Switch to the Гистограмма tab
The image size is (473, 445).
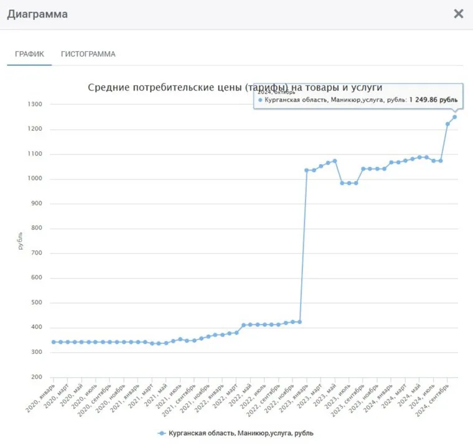tap(88, 54)
